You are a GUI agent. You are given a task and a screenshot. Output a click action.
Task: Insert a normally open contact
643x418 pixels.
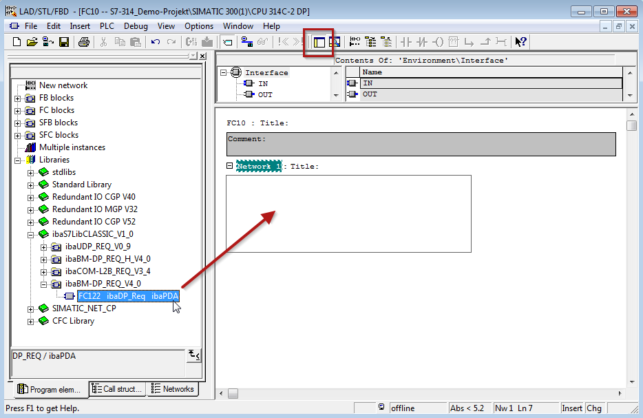pos(405,42)
